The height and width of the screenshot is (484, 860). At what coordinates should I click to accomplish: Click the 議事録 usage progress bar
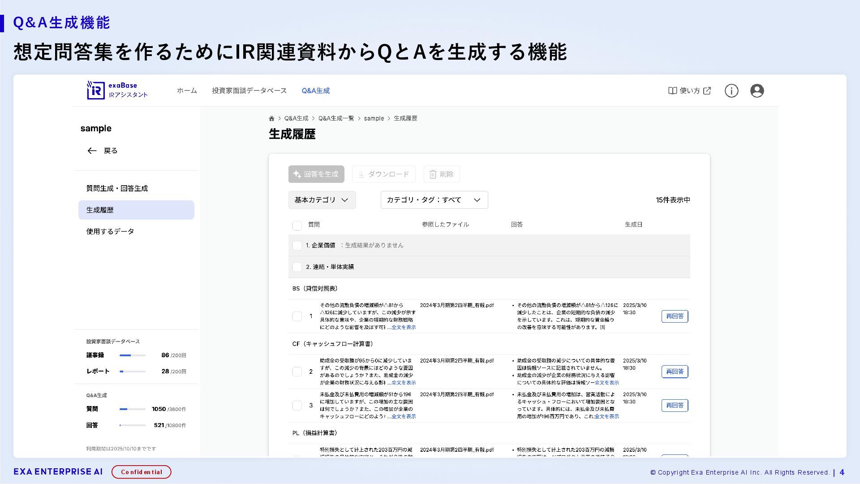click(133, 355)
